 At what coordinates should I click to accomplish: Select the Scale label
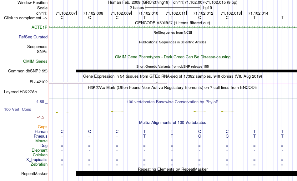(42, 8)
